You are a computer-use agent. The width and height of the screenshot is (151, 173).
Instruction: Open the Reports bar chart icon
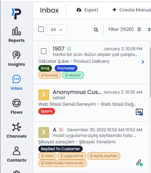pos(16,31)
